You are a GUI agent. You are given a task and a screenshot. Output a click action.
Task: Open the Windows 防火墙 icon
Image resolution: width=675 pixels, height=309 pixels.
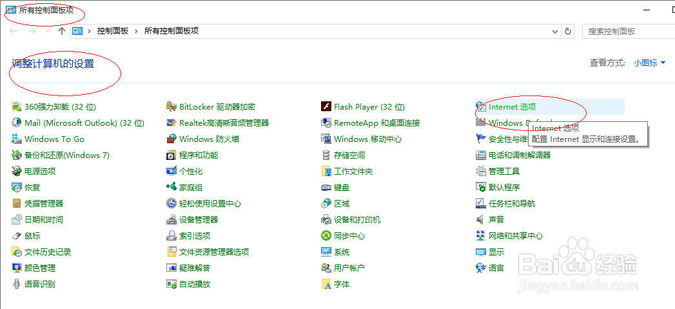[x=171, y=139]
